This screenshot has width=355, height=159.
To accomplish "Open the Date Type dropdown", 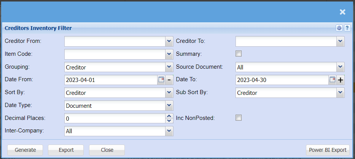I will (169, 105).
